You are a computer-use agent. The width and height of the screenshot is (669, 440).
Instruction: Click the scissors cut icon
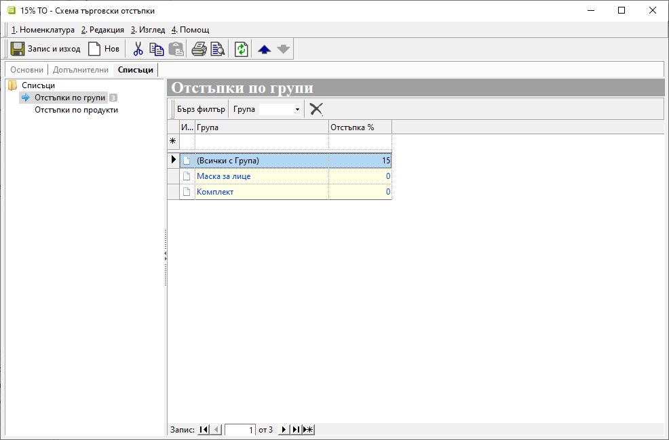138,49
